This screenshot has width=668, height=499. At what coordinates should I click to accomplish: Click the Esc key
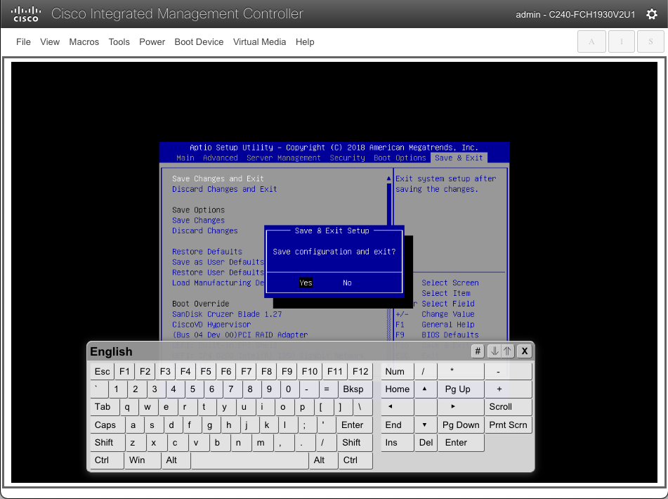[x=103, y=371]
